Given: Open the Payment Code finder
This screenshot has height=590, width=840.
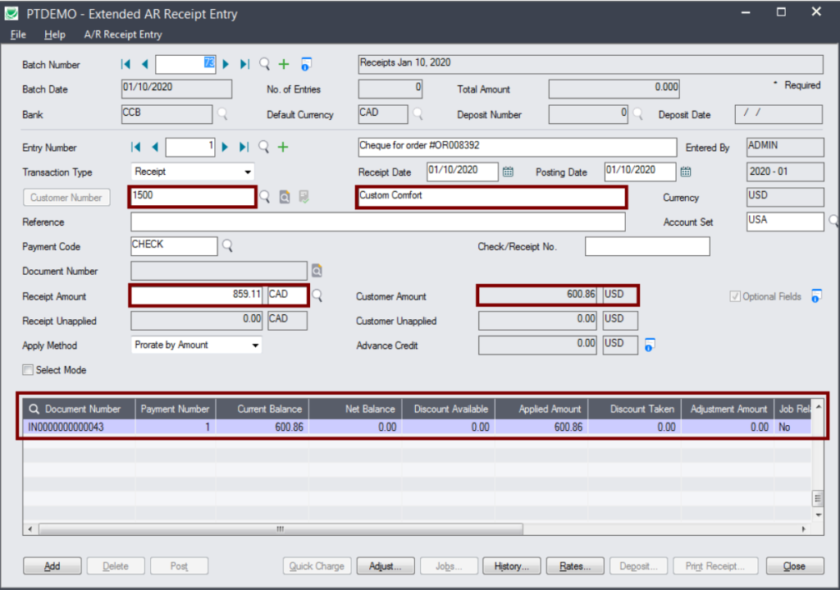Looking at the screenshot, I should tap(228, 245).
